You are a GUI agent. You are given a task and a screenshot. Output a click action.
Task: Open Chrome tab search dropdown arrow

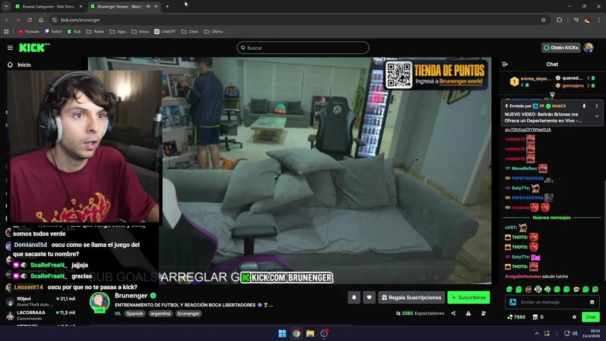click(x=6, y=7)
